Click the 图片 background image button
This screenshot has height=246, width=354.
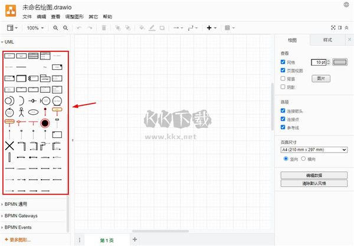pos(321,79)
